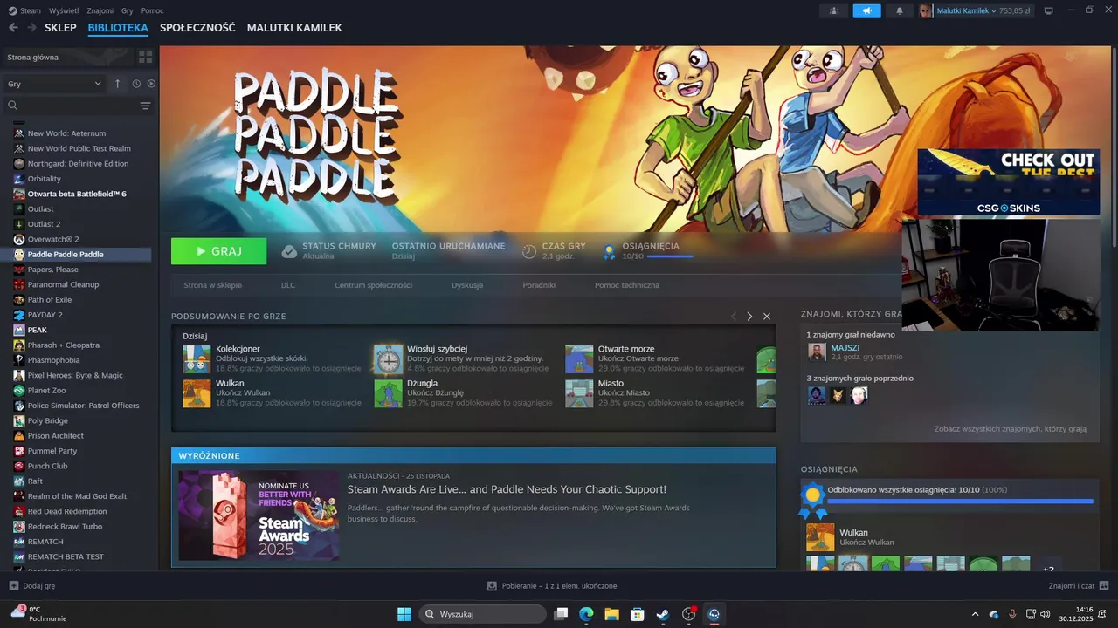Open Znajomi i czat panel
The image size is (1118, 628).
pyautogui.click(x=1079, y=586)
